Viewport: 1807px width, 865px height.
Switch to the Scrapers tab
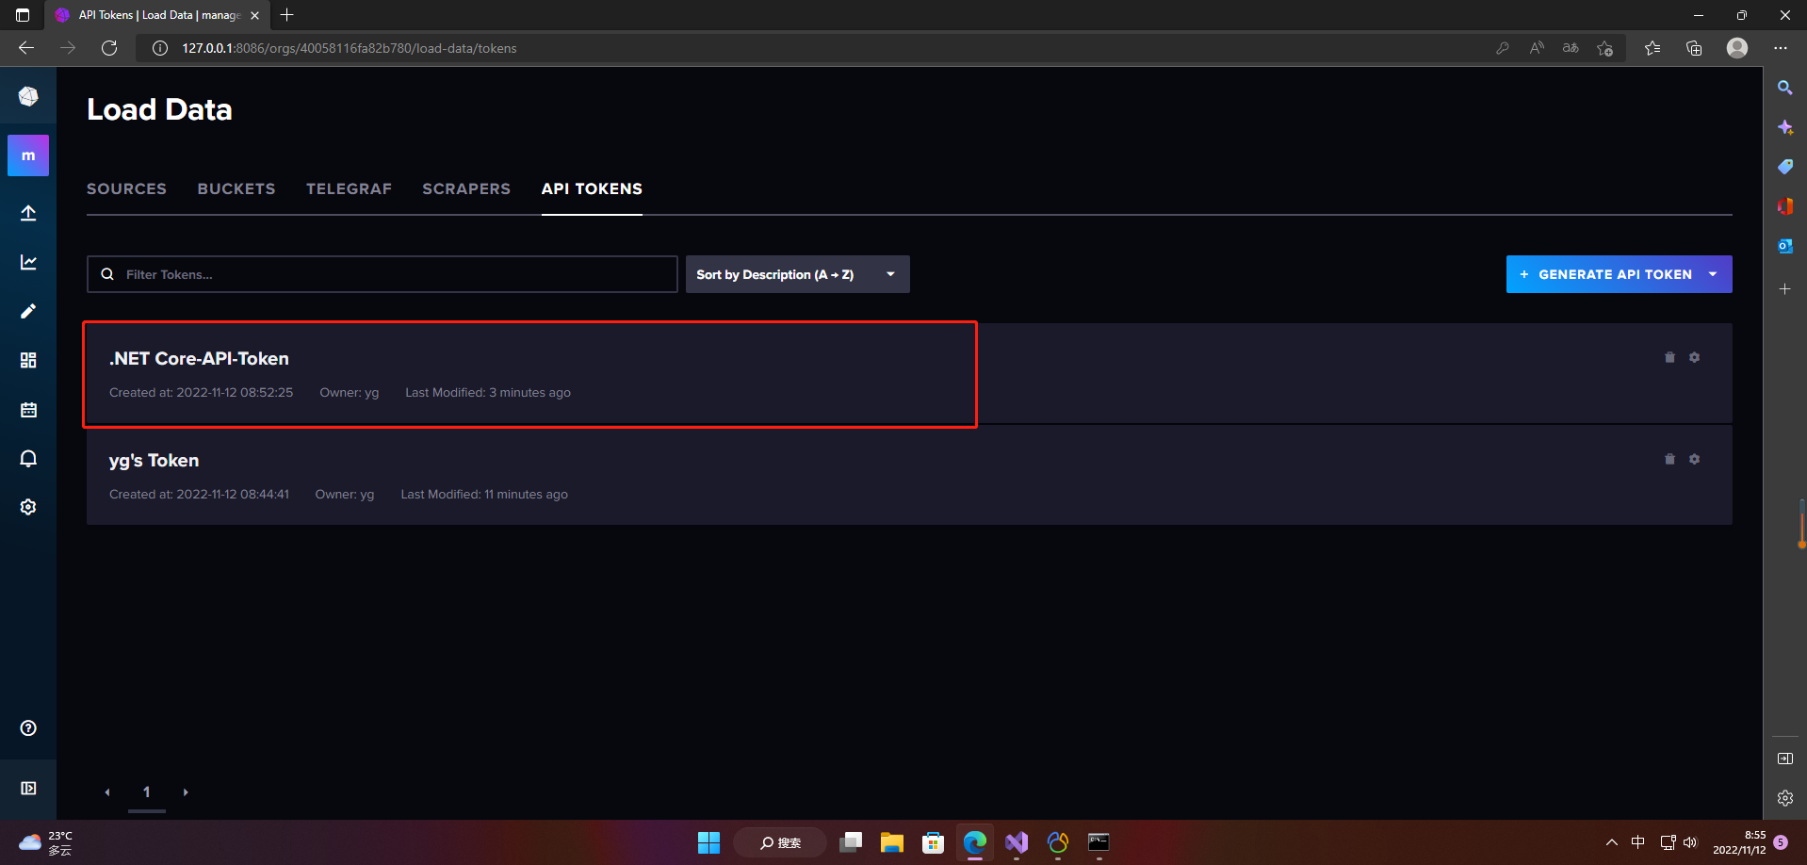(x=466, y=188)
